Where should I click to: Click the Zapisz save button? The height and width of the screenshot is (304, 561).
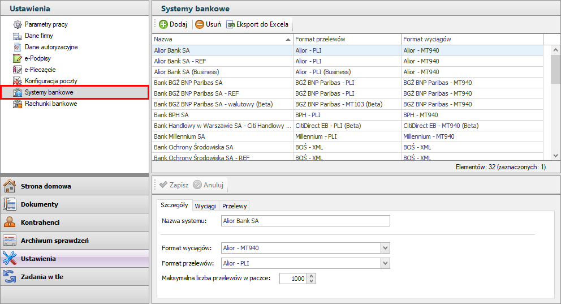174,185
